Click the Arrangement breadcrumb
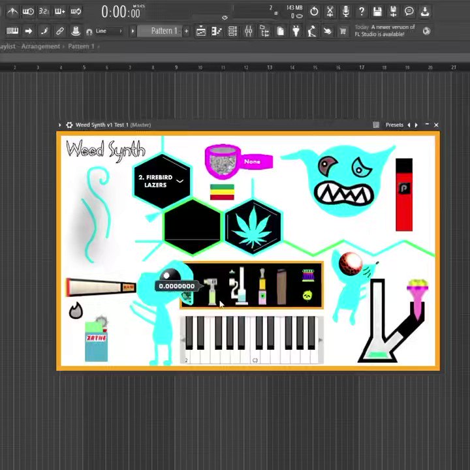 point(40,46)
